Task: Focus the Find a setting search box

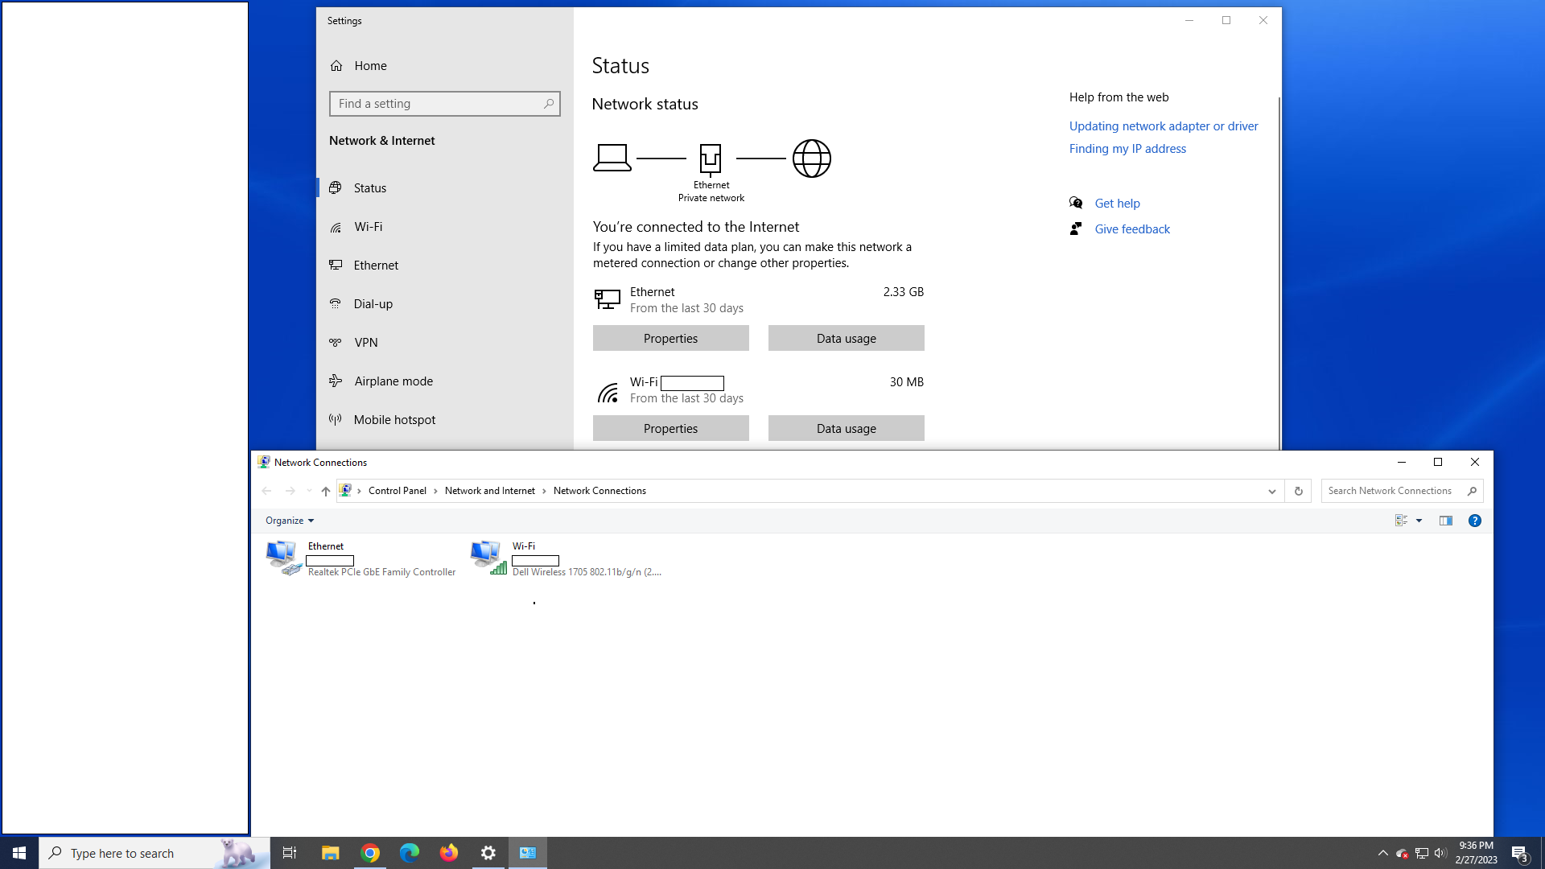Action: pos(445,104)
